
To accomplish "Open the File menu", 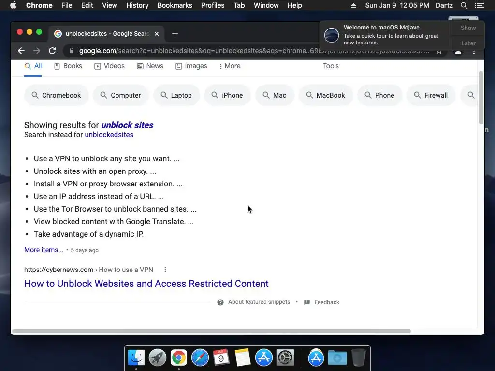I will point(67,5).
